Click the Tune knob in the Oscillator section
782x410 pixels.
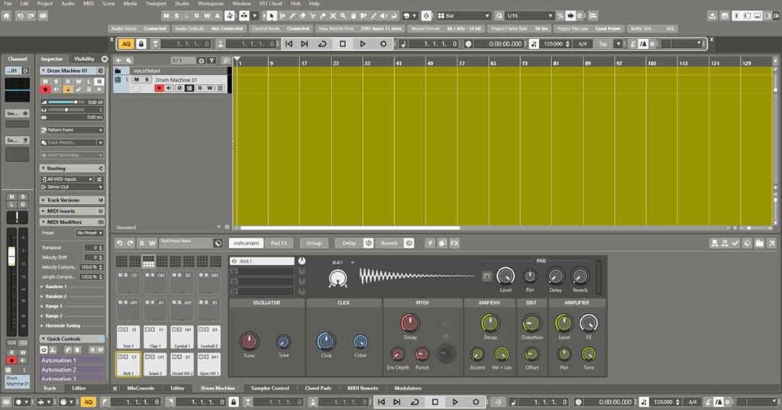[x=250, y=341]
